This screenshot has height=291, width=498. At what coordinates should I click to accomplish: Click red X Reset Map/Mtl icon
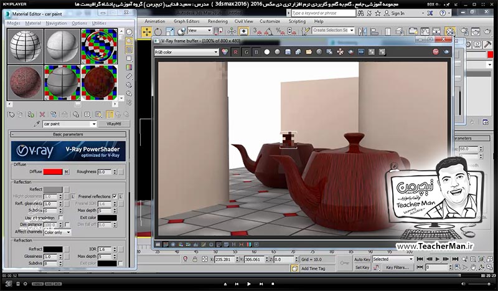[42, 114]
